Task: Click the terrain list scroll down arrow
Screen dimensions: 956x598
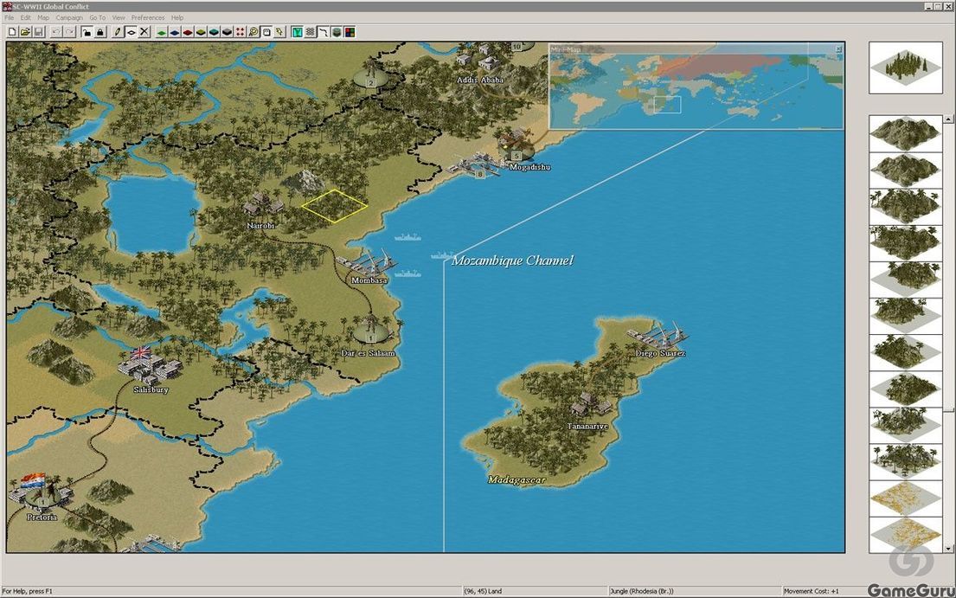Action: [x=949, y=548]
